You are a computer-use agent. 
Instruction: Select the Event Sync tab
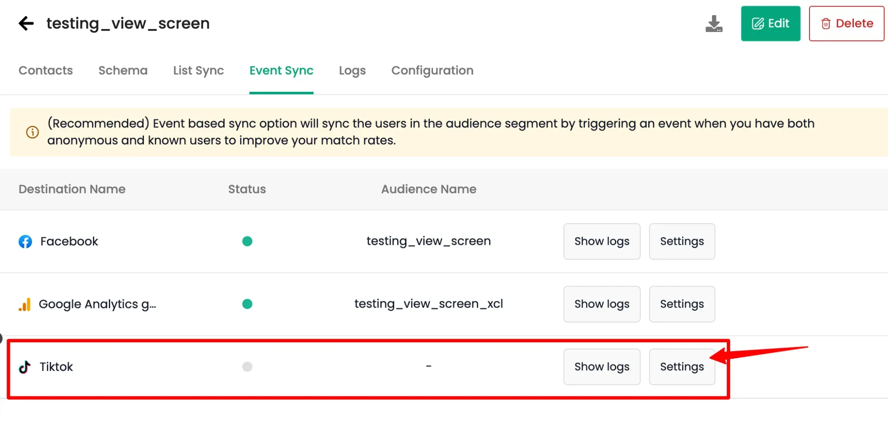(281, 71)
